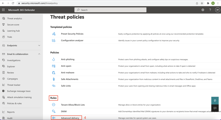Click the browser address bar URL
The height and width of the screenshot is (120, 221).
pyautogui.click(x=39, y=3)
